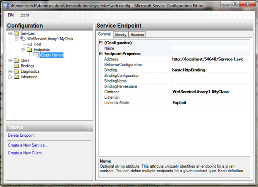The height and width of the screenshot is (187, 258).
Task: Select the Binding property label
Action: pos(110,70)
